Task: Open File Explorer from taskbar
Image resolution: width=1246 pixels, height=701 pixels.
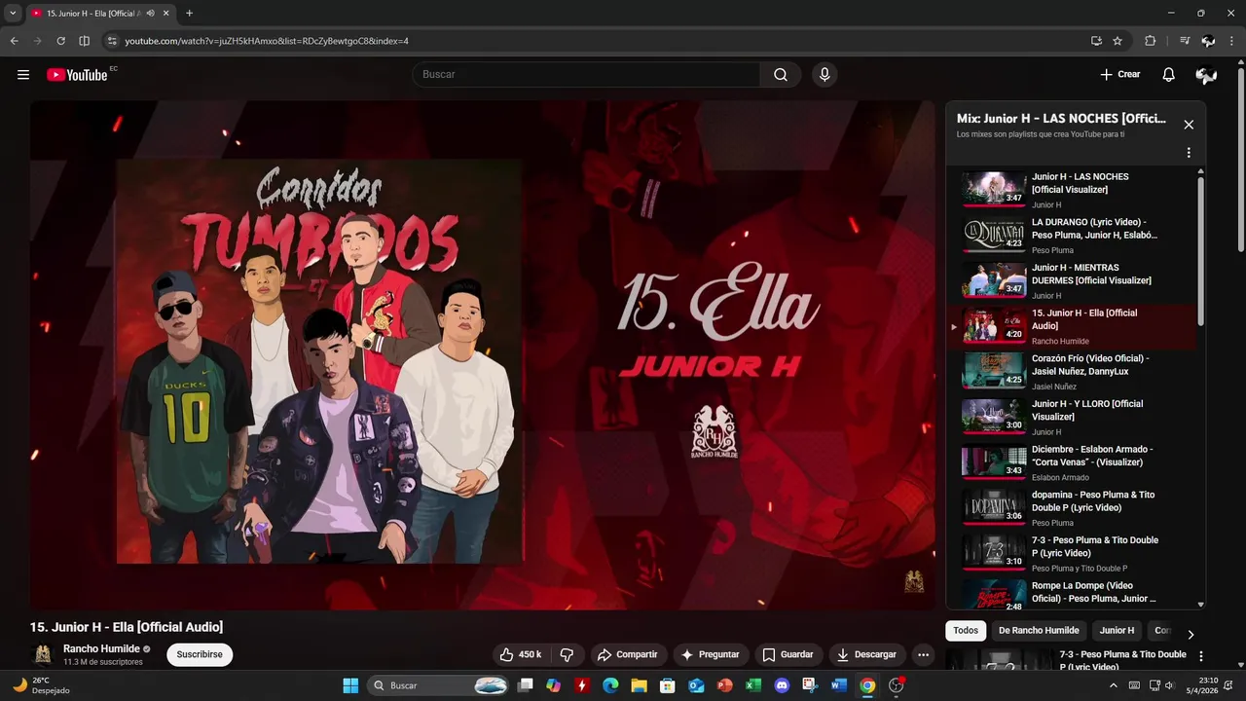Action: click(x=639, y=685)
